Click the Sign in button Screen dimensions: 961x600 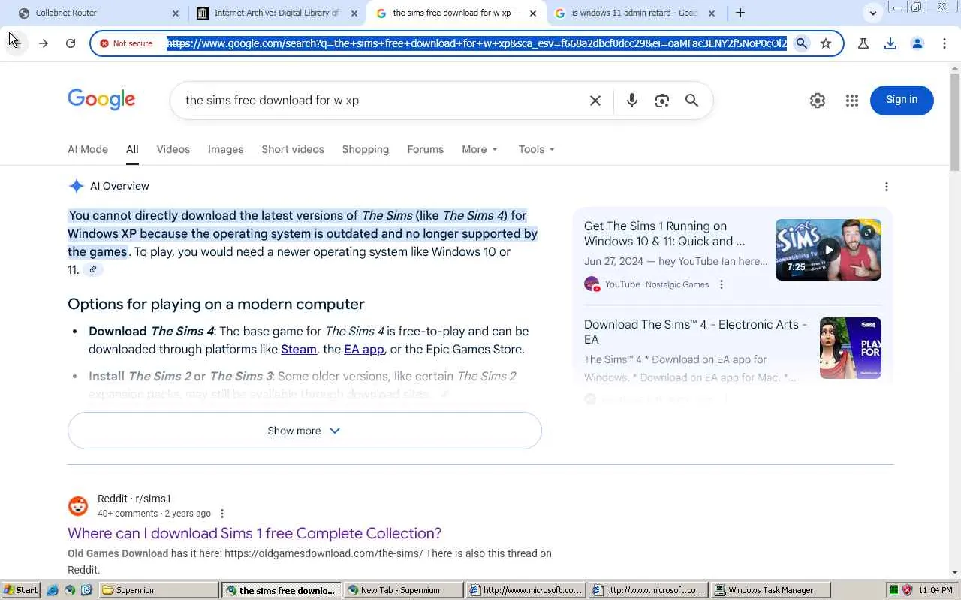click(902, 100)
